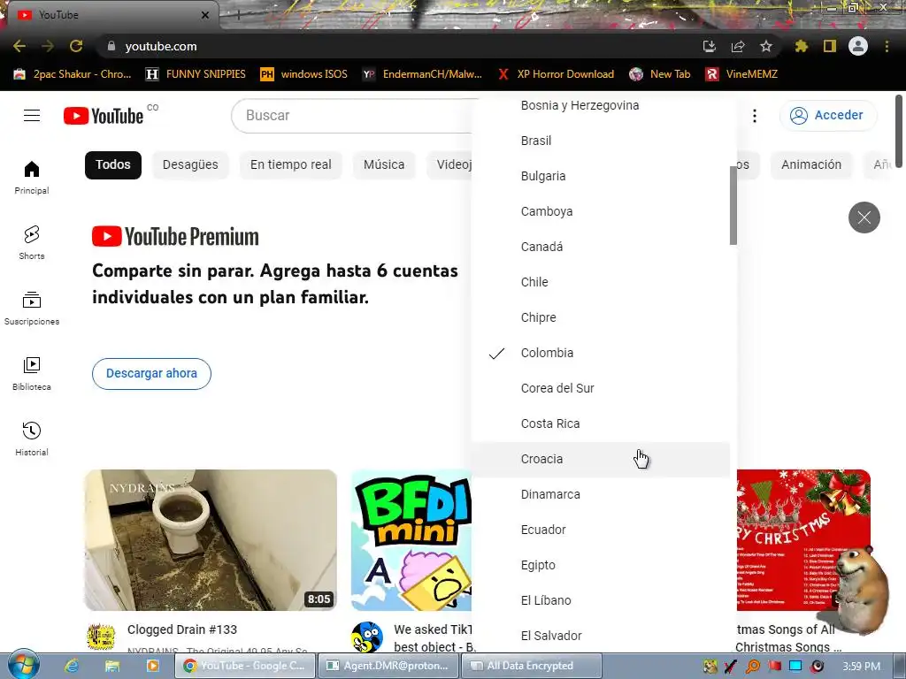Select the Animación filter chip

[811, 165]
